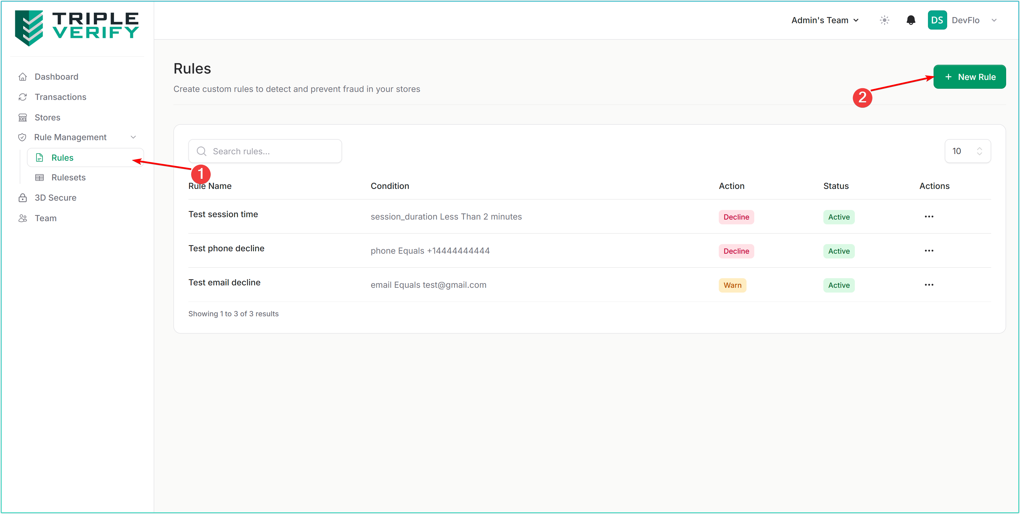Click the search magnifier icon
This screenshot has height=514, width=1020.
point(201,151)
